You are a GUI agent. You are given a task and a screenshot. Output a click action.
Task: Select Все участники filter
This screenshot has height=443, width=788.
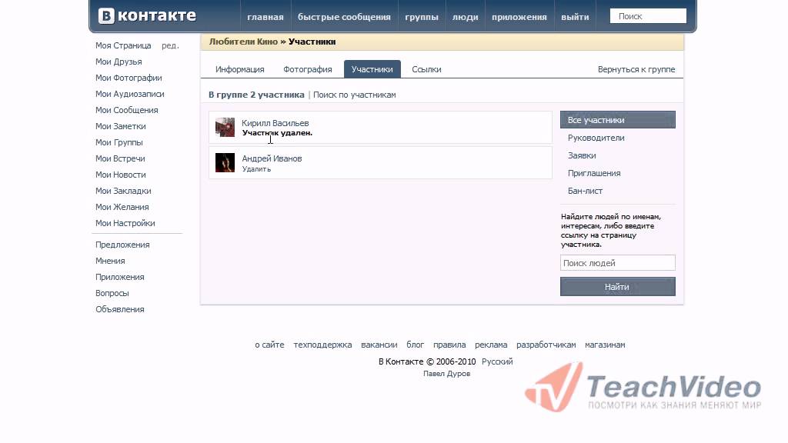coord(618,120)
